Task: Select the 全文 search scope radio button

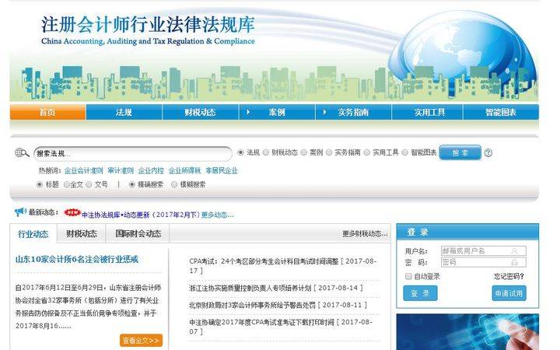Action: coord(67,185)
